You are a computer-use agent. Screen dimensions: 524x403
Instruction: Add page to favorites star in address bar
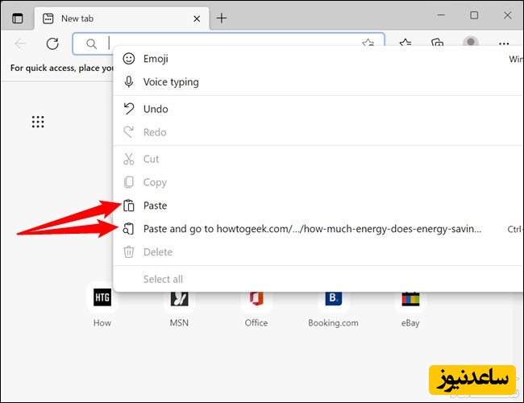pos(368,44)
